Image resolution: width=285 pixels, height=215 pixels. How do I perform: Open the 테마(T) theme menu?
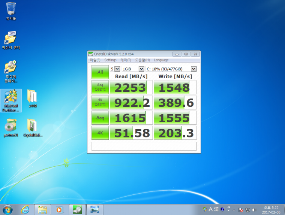[x=126, y=60]
